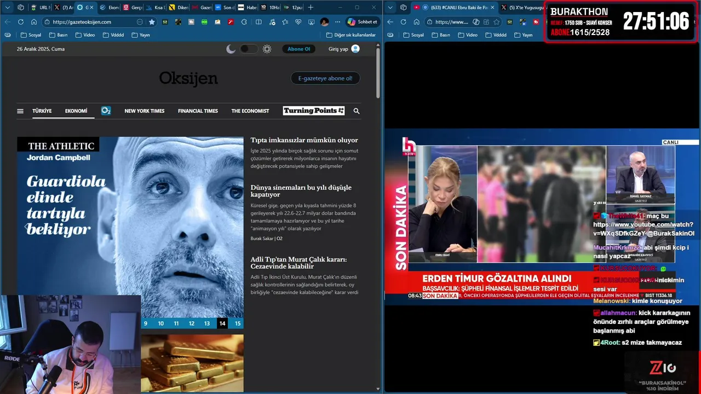This screenshot has width=701, height=394.
Task: Switch to the X '(7)' tab in left browser
Action: pyautogui.click(x=64, y=8)
